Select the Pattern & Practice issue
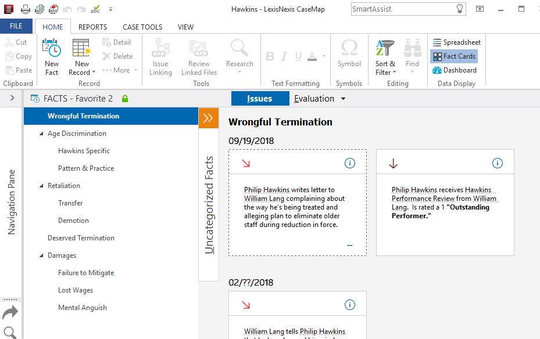540x339 pixels. point(86,168)
